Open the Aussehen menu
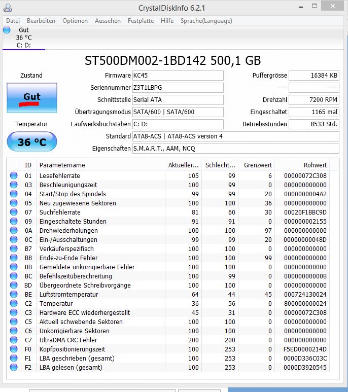 (x=108, y=21)
